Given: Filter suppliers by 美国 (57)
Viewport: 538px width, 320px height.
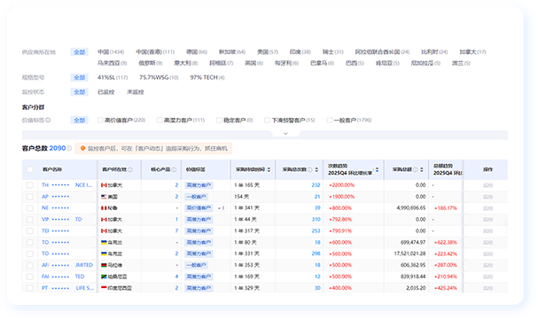Looking at the screenshot, I should (x=268, y=52).
